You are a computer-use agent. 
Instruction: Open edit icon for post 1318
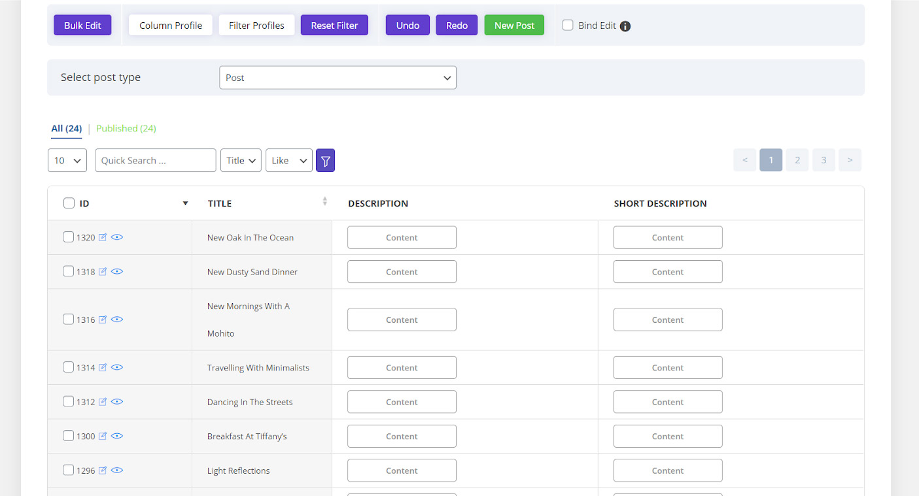[102, 271]
